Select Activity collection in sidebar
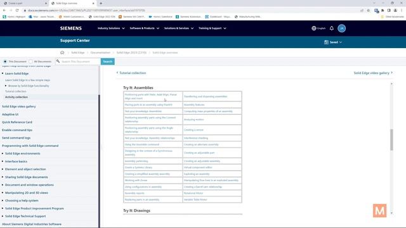The image size is (406, 228). click(16, 97)
